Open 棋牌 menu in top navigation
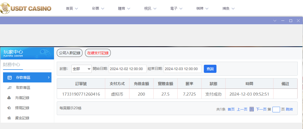This screenshot has width=303, height=129. (x=202, y=8)
